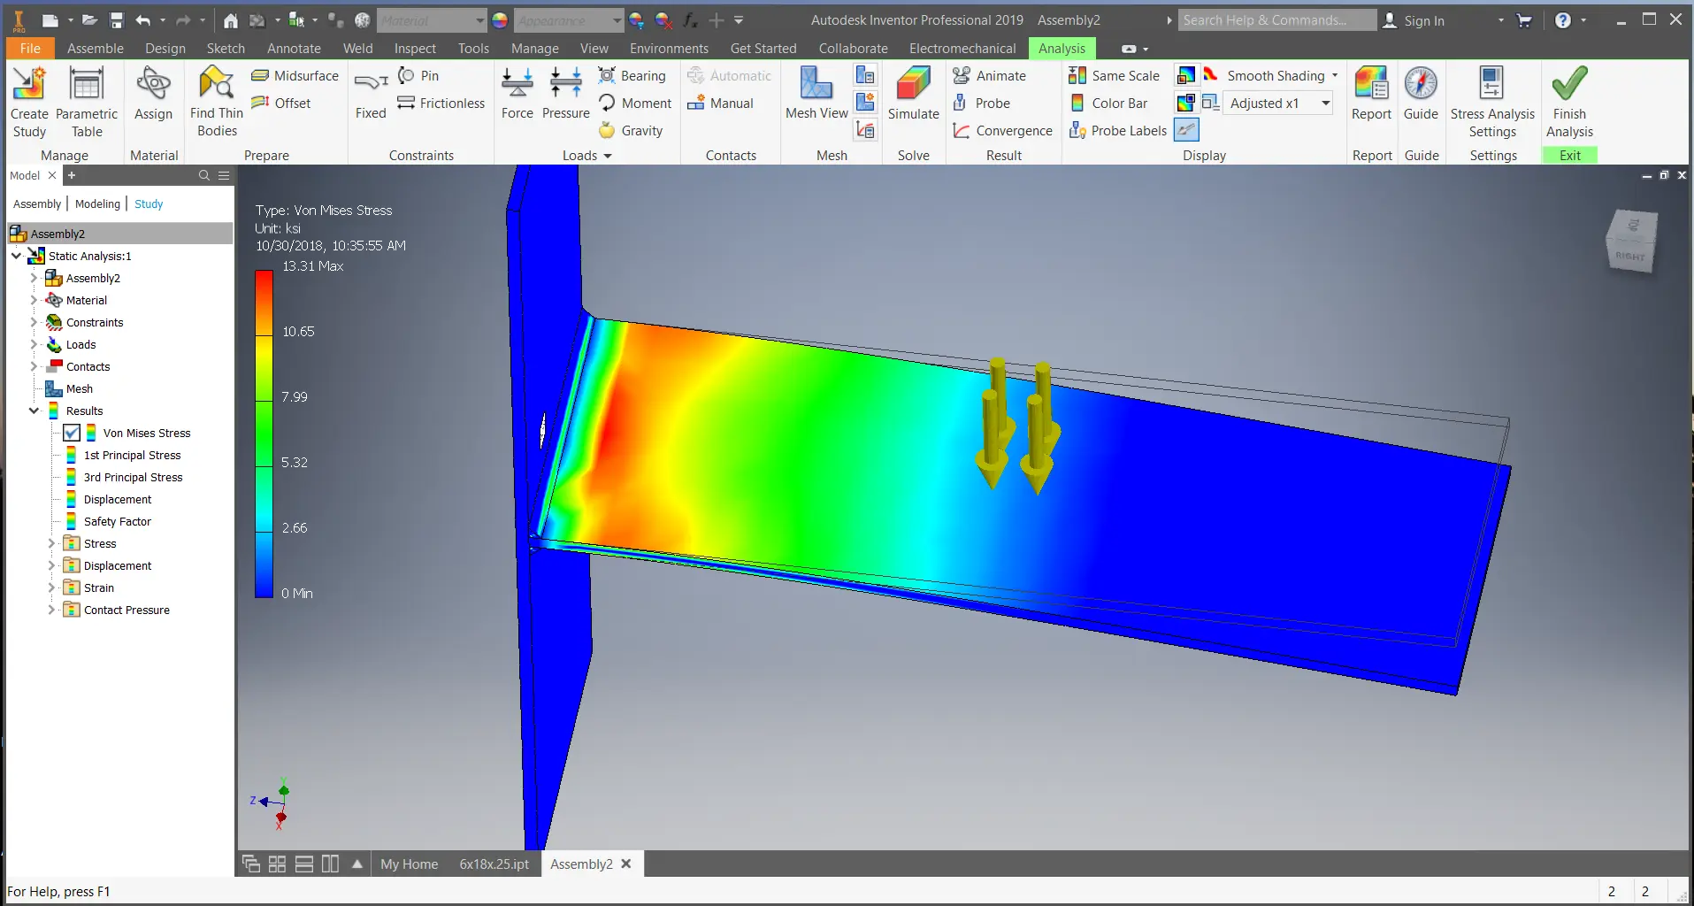Toggle the Von Mises Stress checkbox

(72, 433)
